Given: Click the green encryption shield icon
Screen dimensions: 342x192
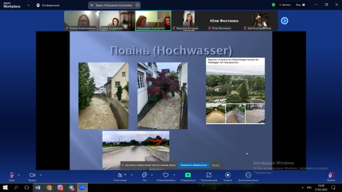Looking at the screenshot, I should 274,5.
